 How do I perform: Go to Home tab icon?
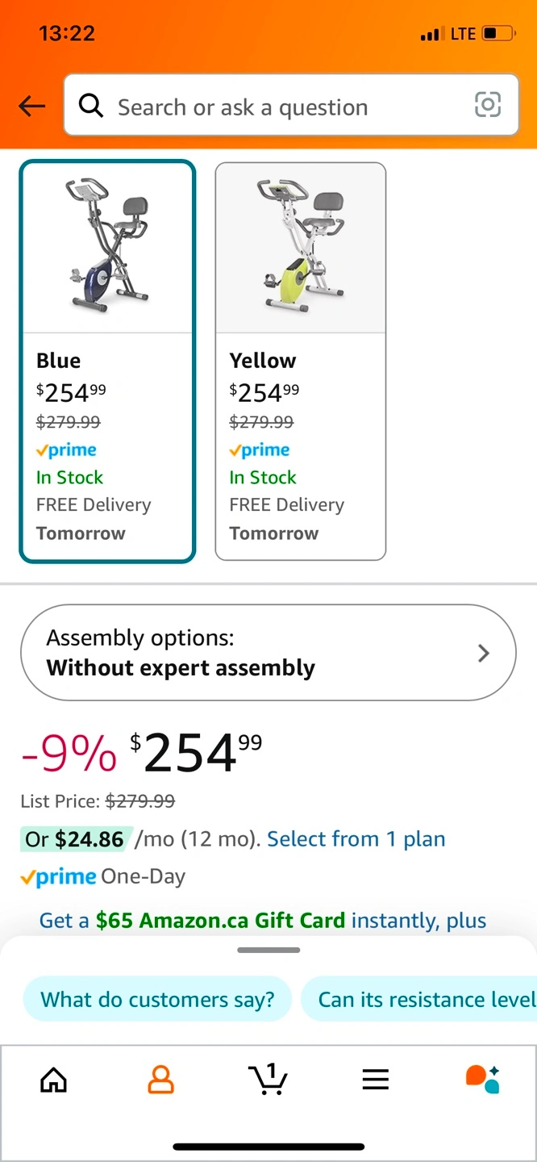(53, 1078)
